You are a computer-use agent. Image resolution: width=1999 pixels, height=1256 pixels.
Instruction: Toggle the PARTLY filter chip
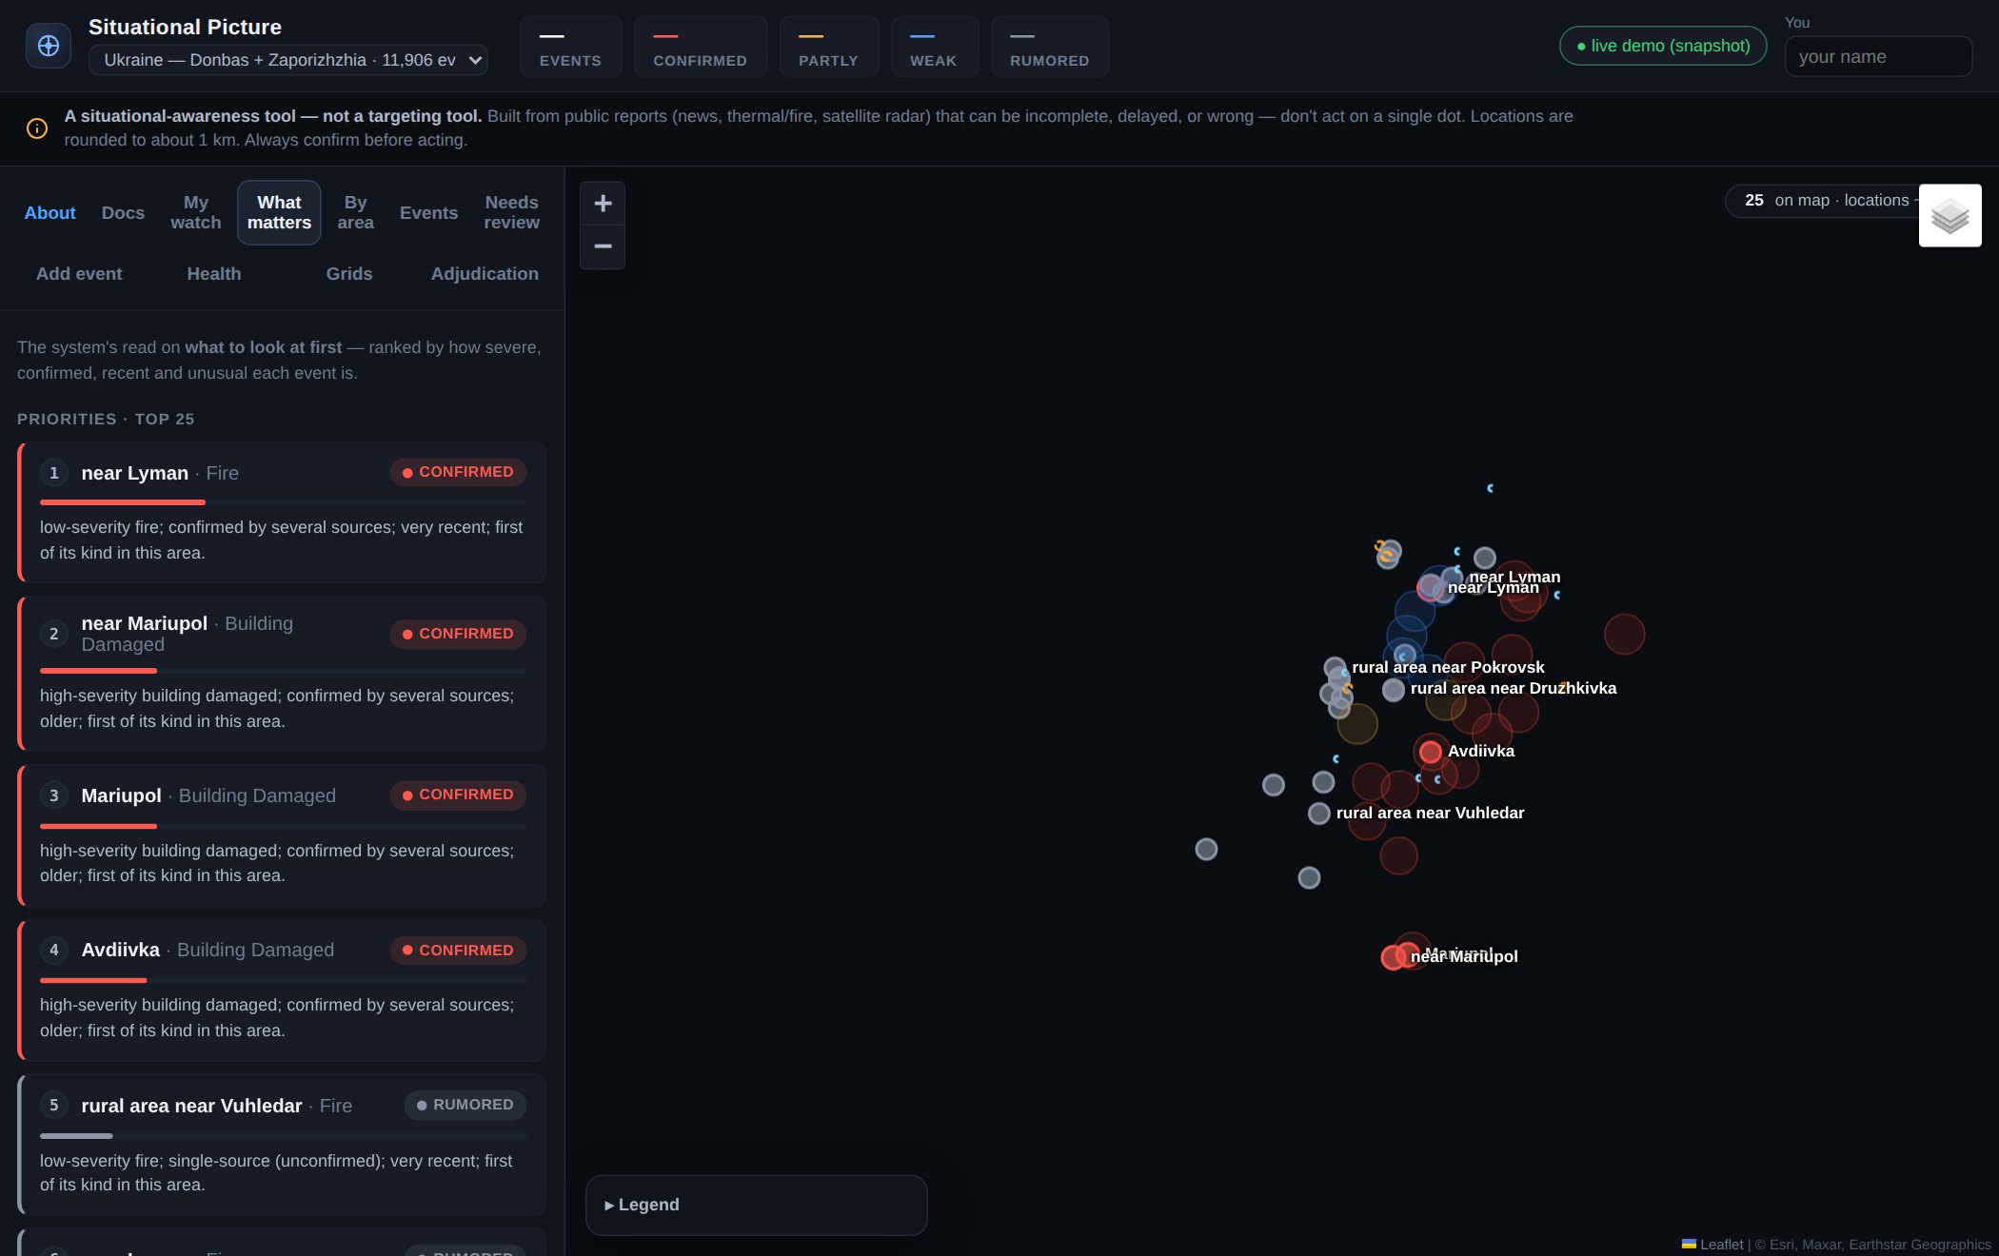coord(828,46)
